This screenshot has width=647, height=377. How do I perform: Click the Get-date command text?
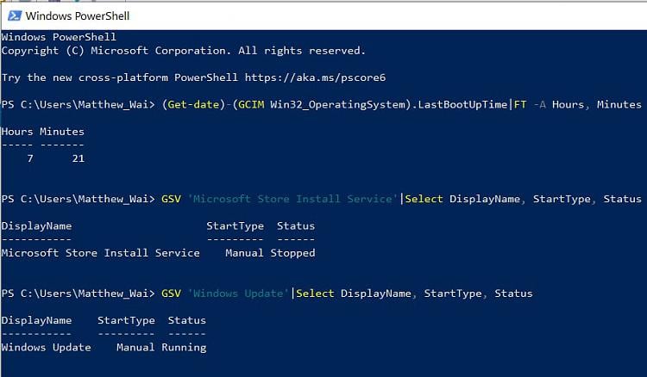point(193,104)
